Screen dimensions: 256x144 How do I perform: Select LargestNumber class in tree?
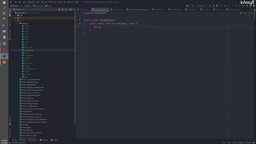pos(27,130)
